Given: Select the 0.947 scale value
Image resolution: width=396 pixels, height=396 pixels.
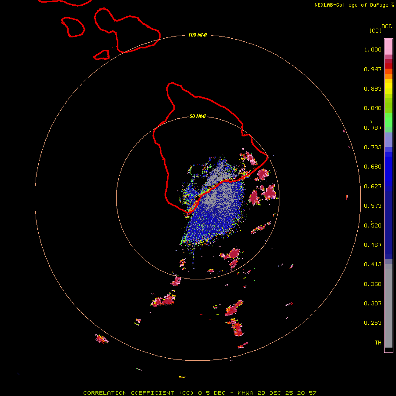Looking at the screenshot, I should click(x=373, y=69).
